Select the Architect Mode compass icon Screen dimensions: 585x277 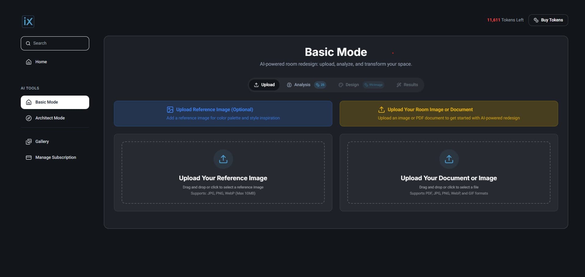coord(28,118)
